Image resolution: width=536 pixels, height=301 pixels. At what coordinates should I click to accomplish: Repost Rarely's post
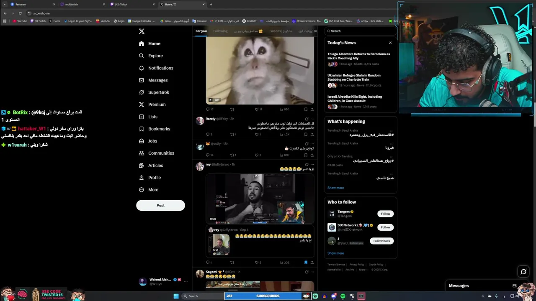(233, 134)
